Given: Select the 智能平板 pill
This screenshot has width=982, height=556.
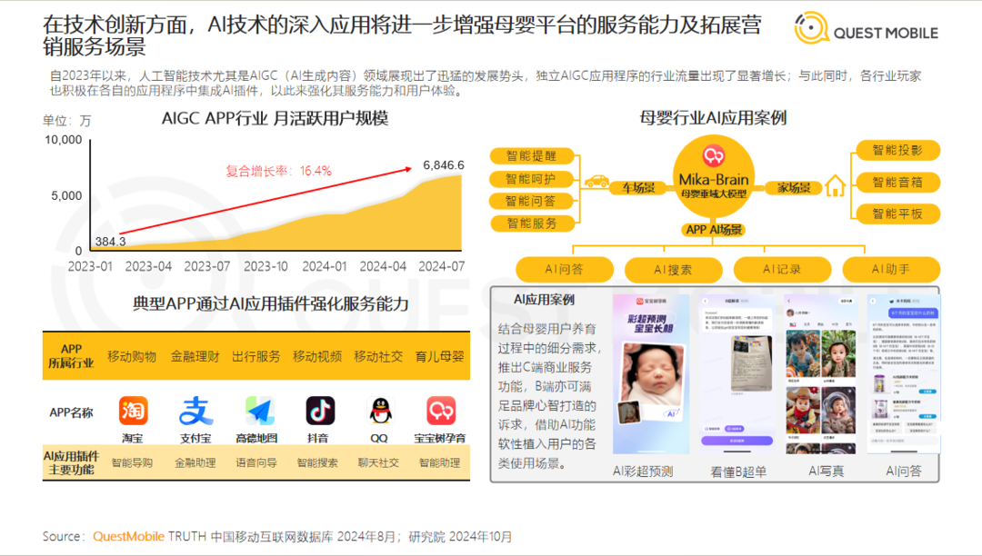Looking at the screenshot, I should 897,213.
